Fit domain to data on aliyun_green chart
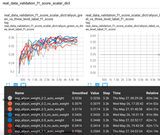The width and height of the screenshot is (160, 135). coord(23,85)
